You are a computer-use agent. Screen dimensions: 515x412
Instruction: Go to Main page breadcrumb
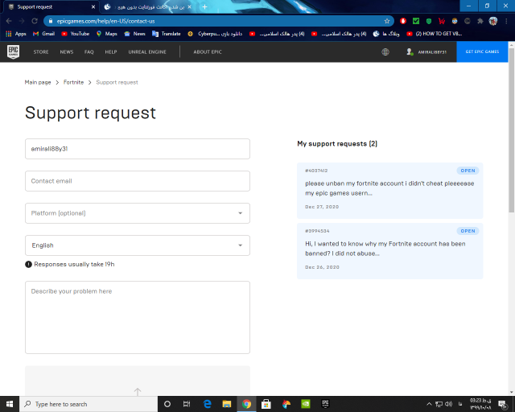38,82
